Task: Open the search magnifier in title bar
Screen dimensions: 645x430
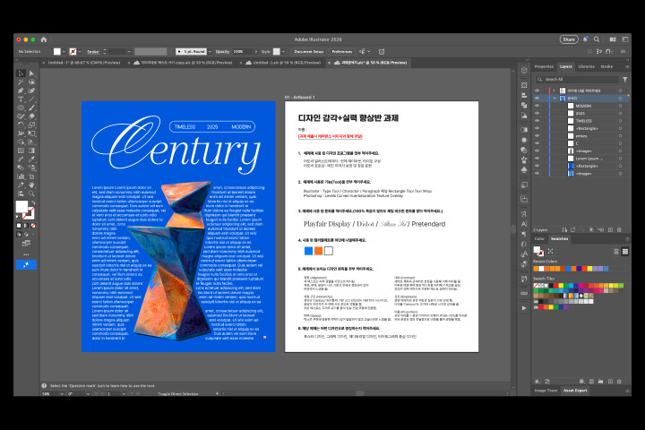Action: point(597,39)
